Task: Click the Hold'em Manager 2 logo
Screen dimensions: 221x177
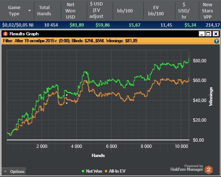Action: (x=209, y=170)
